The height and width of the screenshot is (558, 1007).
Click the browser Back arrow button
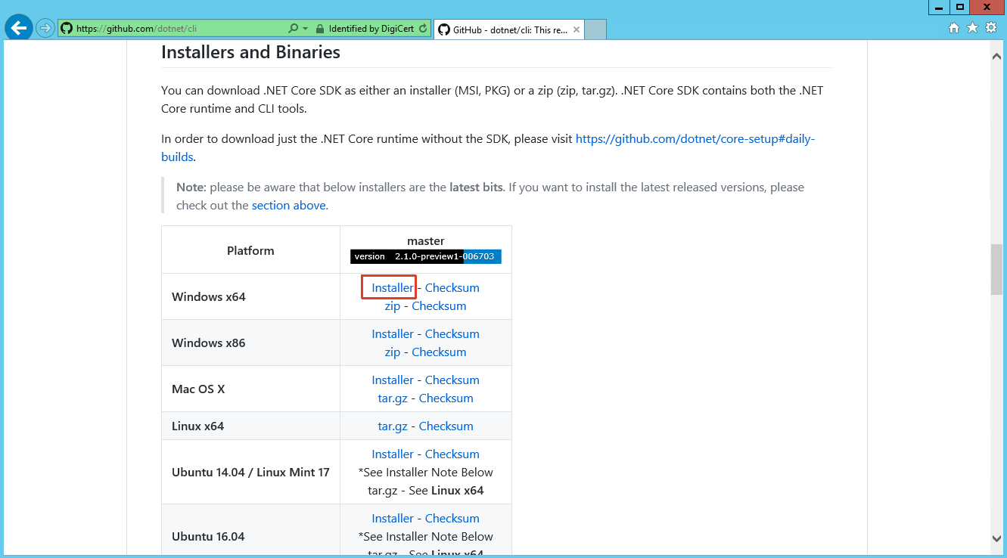click(x=18, y=28)
